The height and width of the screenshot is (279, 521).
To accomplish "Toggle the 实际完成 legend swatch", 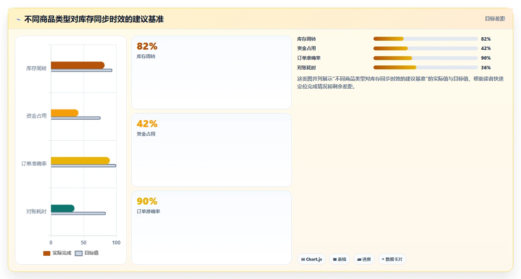I will (46, 253).
